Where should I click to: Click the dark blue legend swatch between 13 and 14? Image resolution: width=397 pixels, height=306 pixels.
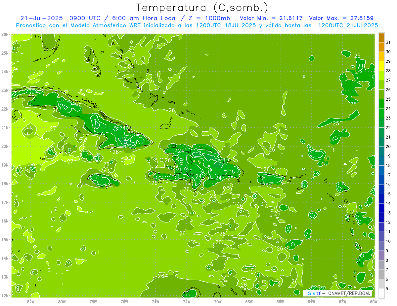click(x=381, y=208)
